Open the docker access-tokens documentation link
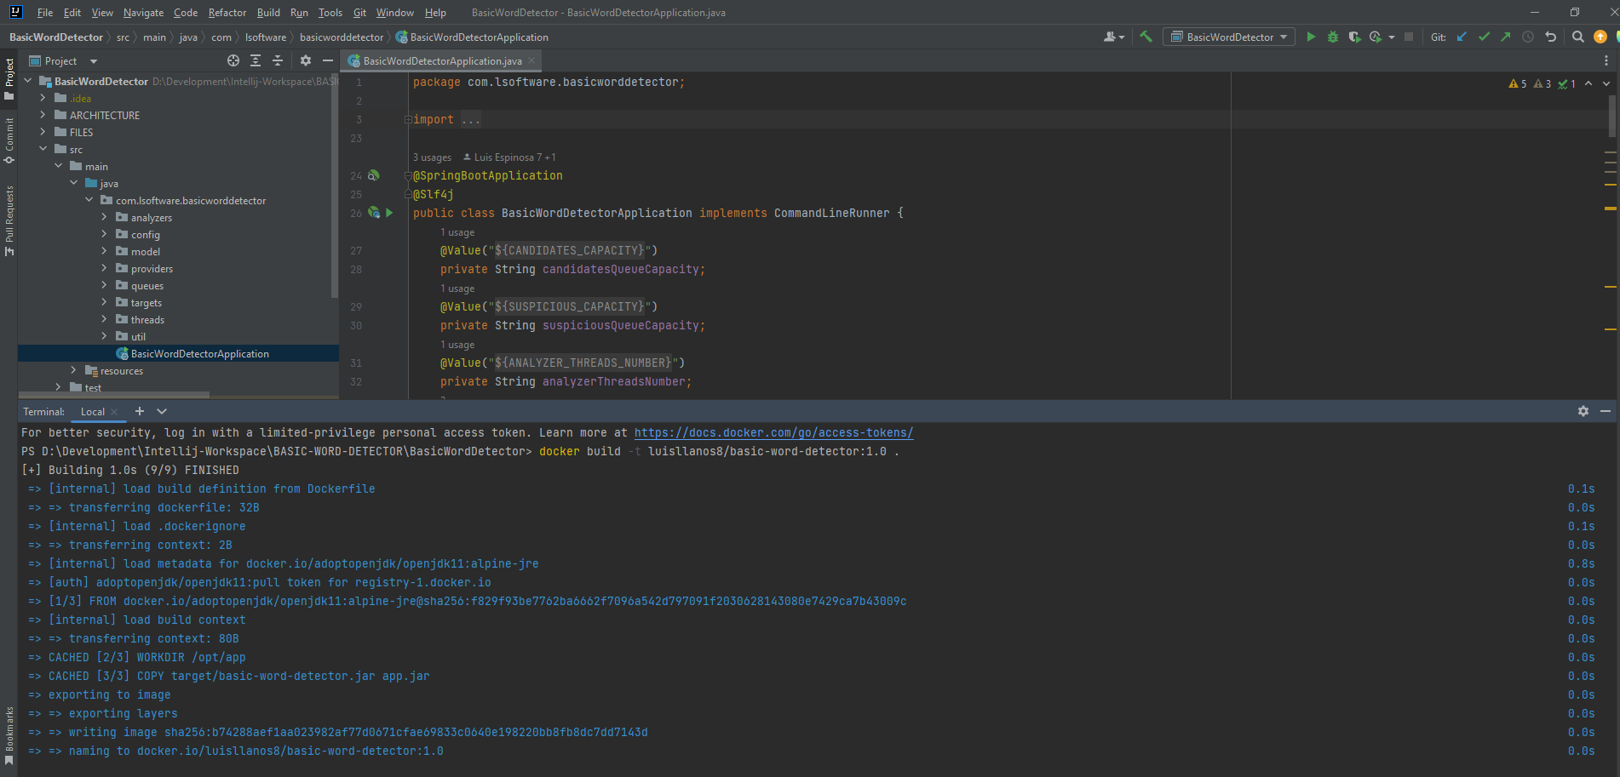 [x=773, y=432]
